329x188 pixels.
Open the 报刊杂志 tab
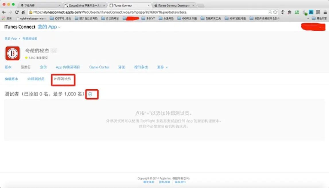(x=141, y=67)
